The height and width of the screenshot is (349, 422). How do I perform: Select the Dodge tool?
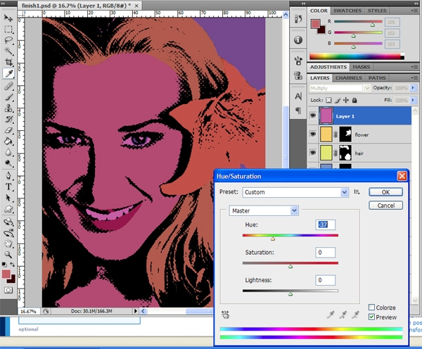point(8,163)
